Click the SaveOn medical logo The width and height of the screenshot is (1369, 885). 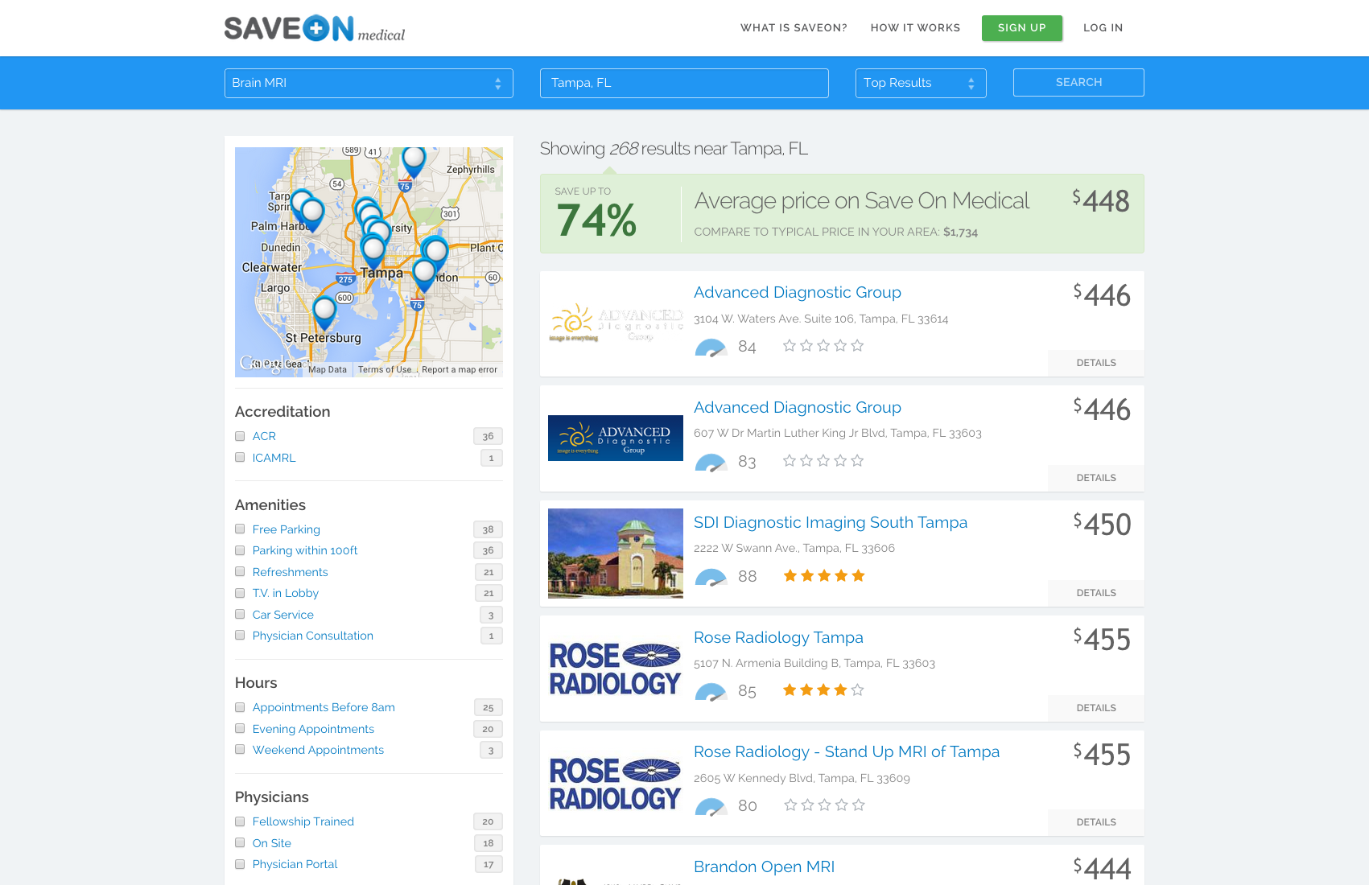315,28
